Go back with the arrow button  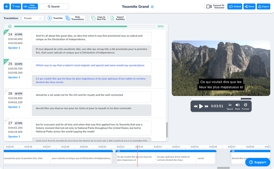coord(7,6)
